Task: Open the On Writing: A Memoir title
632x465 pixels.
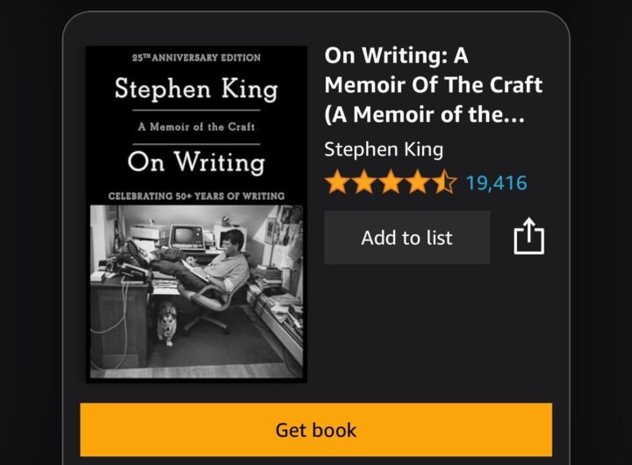Action: tap(434, 84)
